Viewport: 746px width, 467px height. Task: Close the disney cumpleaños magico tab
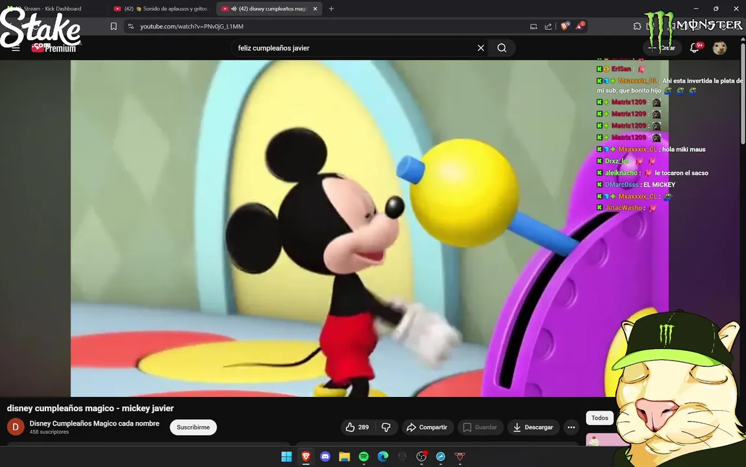point(315,8)
